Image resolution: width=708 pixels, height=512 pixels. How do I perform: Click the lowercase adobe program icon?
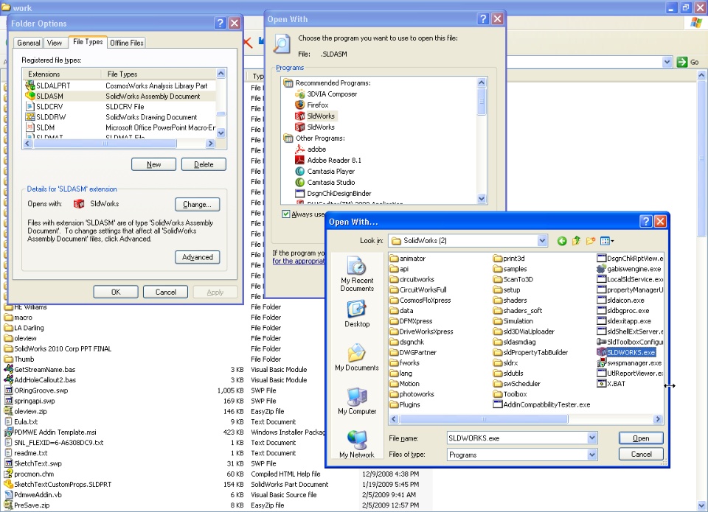tap(300, 150)
